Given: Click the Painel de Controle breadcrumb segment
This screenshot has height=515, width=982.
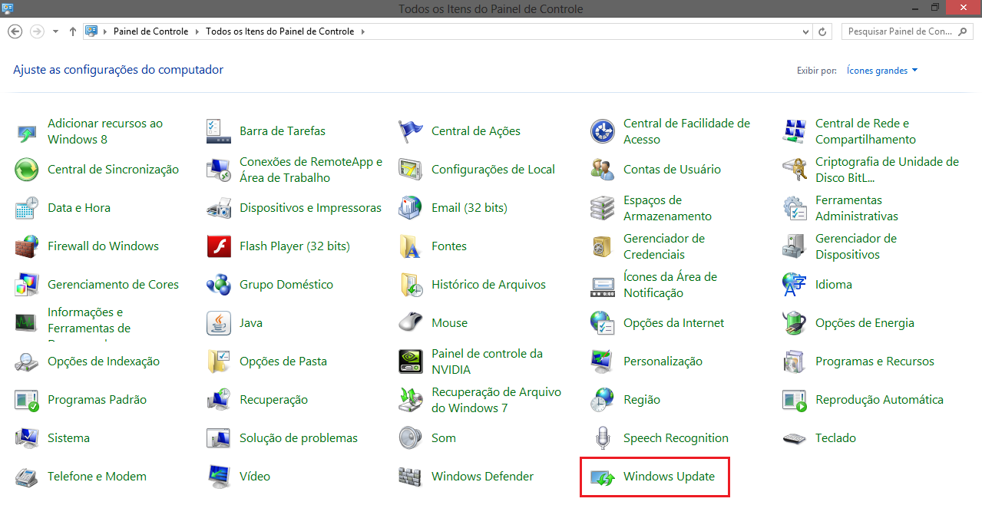Looking at the screenshot, I should pos(152,31).
